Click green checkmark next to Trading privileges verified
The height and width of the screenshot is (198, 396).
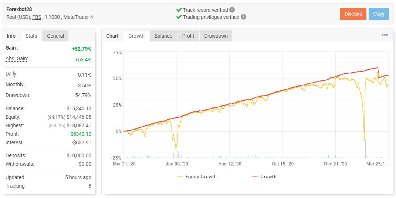[x=179, y=17]
